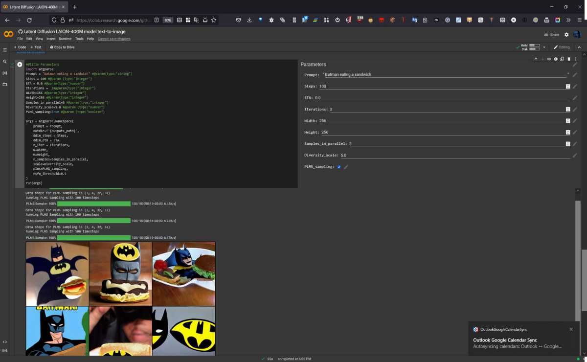The width and height of the screenshot is (587, 362).
Task: Open a new browser tab
Action: click(74, 7)
